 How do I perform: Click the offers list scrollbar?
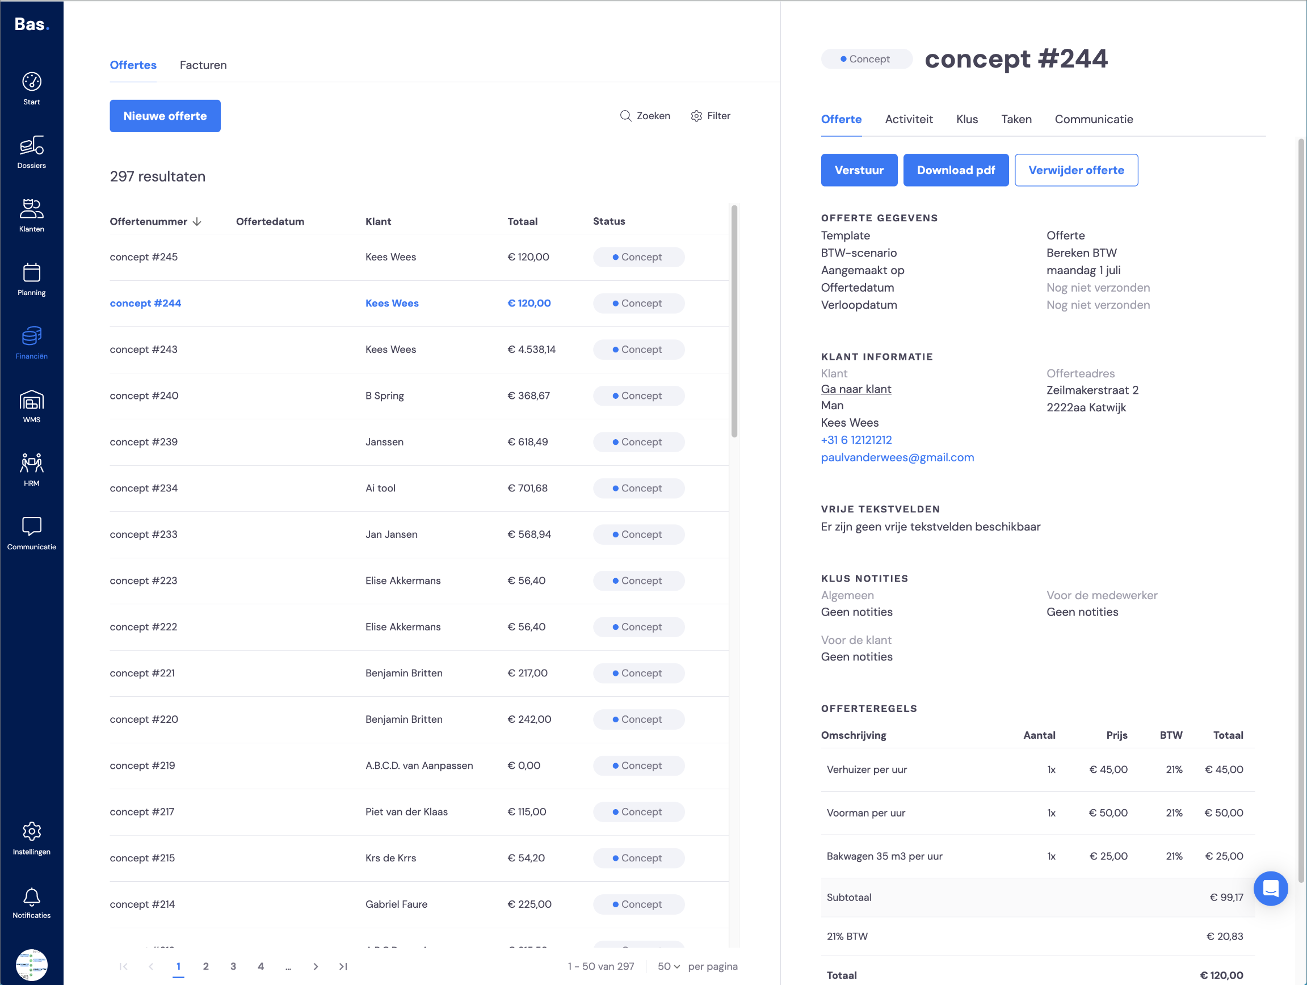(x=734, y=321)
